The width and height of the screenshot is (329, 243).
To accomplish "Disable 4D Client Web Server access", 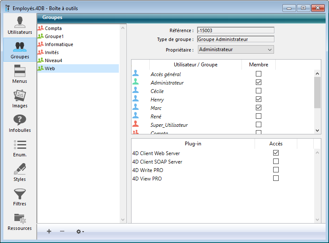I will pos(276,153).
